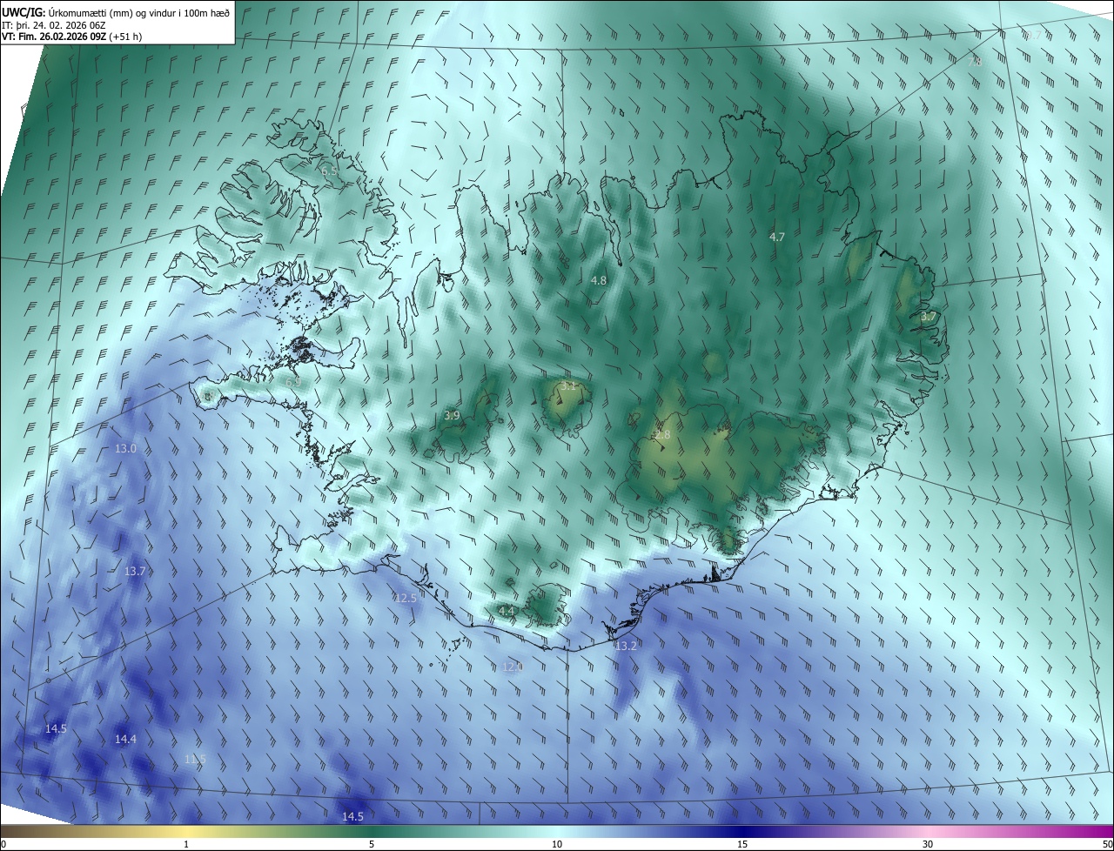Click the 9.7 value label on the map
1114x851 pixels.
pyautogui.click(x=1032, y=36)
